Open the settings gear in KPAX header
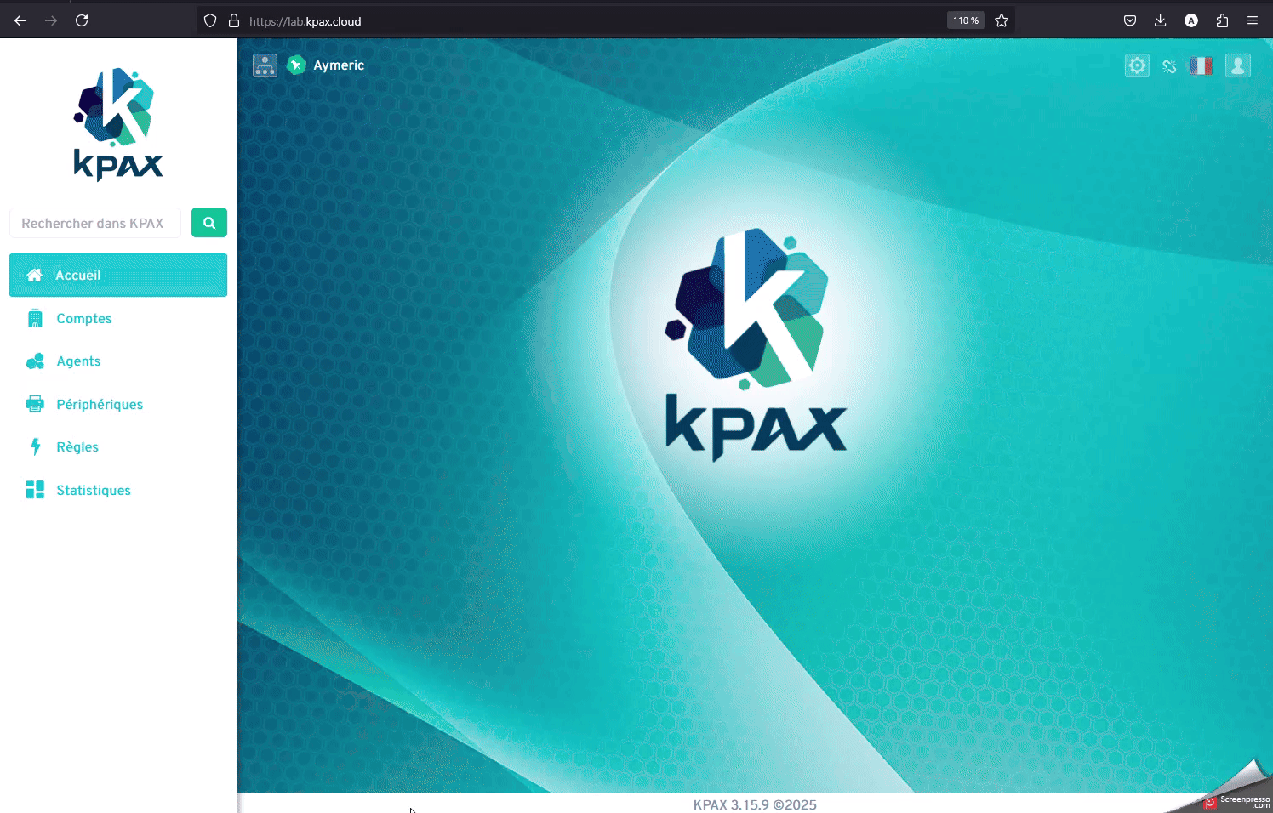1273x813 pixels. click(1137, 65)
